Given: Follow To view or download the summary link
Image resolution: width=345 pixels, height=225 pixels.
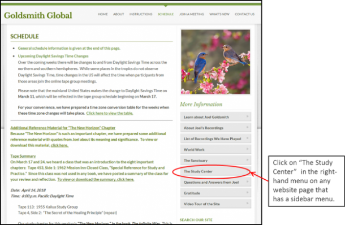Looking at the screenshot, I should coord(96,179).
